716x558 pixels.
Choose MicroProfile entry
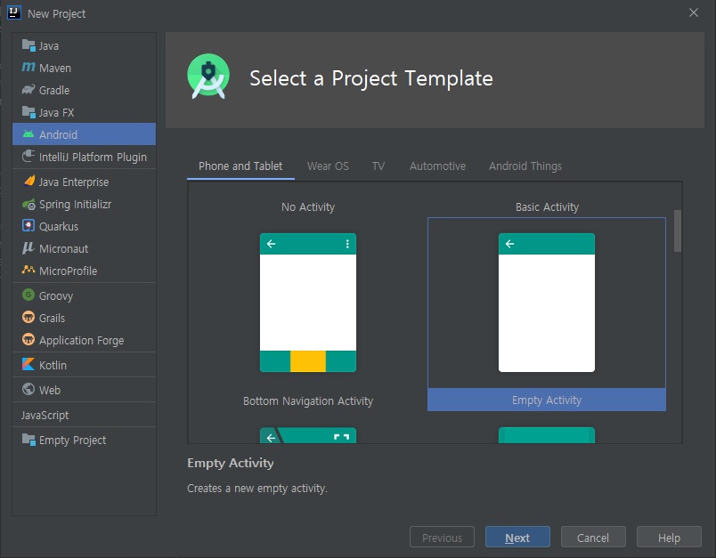tap(84, 271)
